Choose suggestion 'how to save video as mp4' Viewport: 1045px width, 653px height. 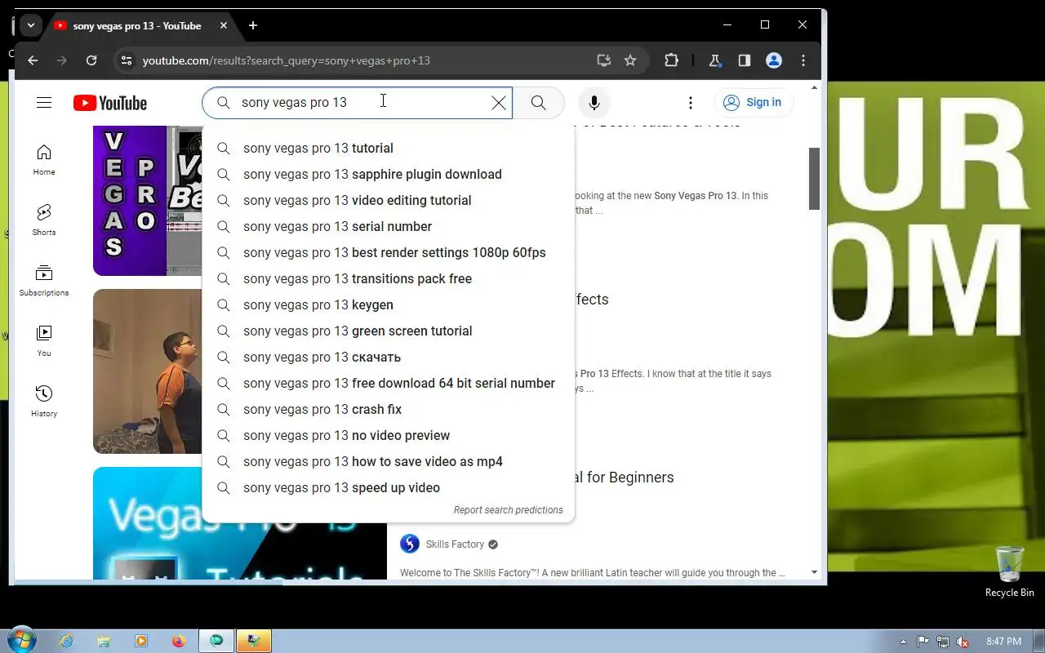pos(388,461)
